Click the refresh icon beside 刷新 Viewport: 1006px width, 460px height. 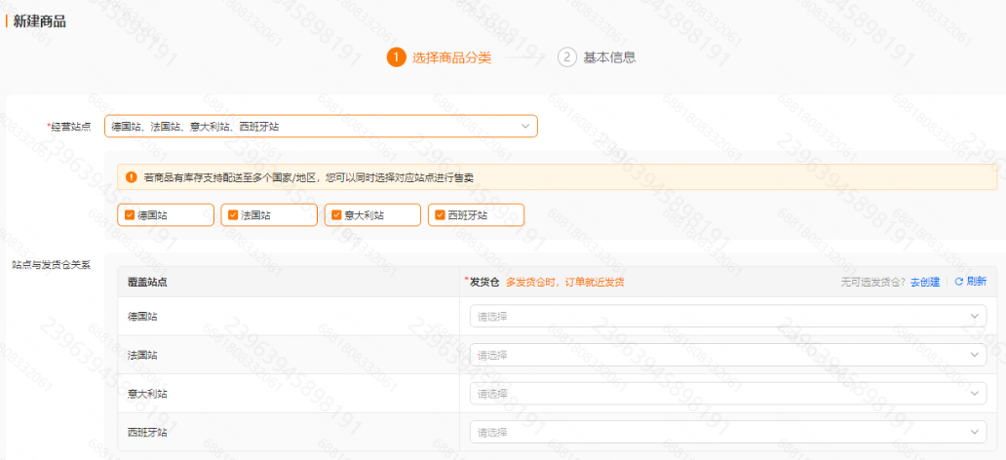point(958,282)
